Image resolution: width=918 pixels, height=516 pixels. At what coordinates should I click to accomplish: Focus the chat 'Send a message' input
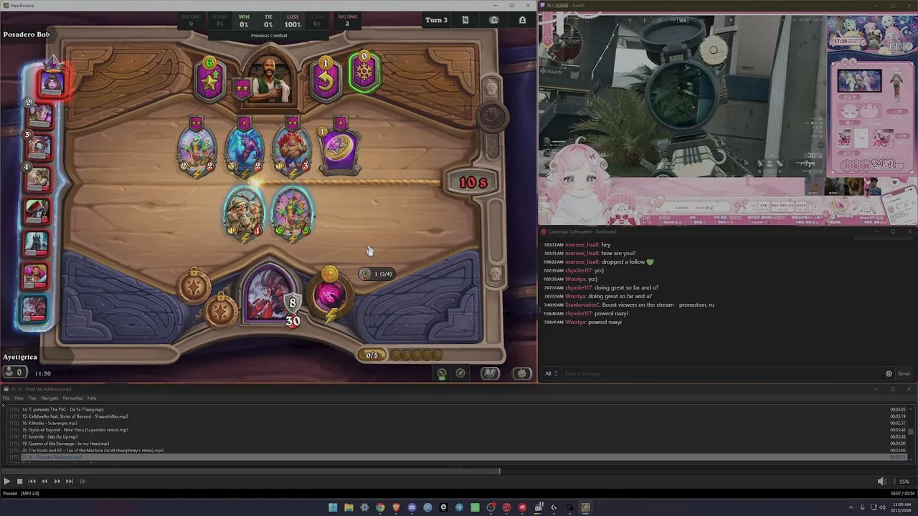[x=722, y=373]
